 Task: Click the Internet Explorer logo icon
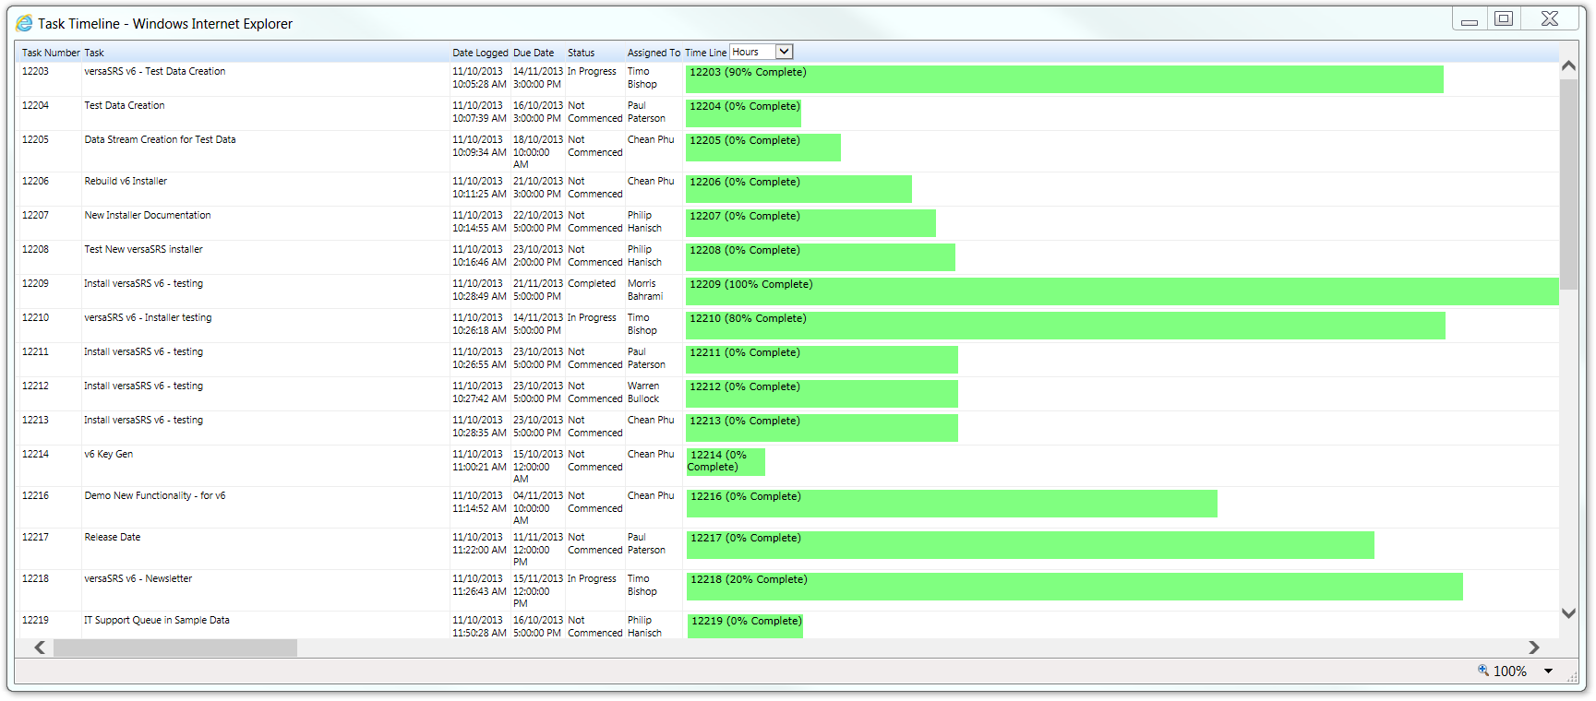click(24, 23)
